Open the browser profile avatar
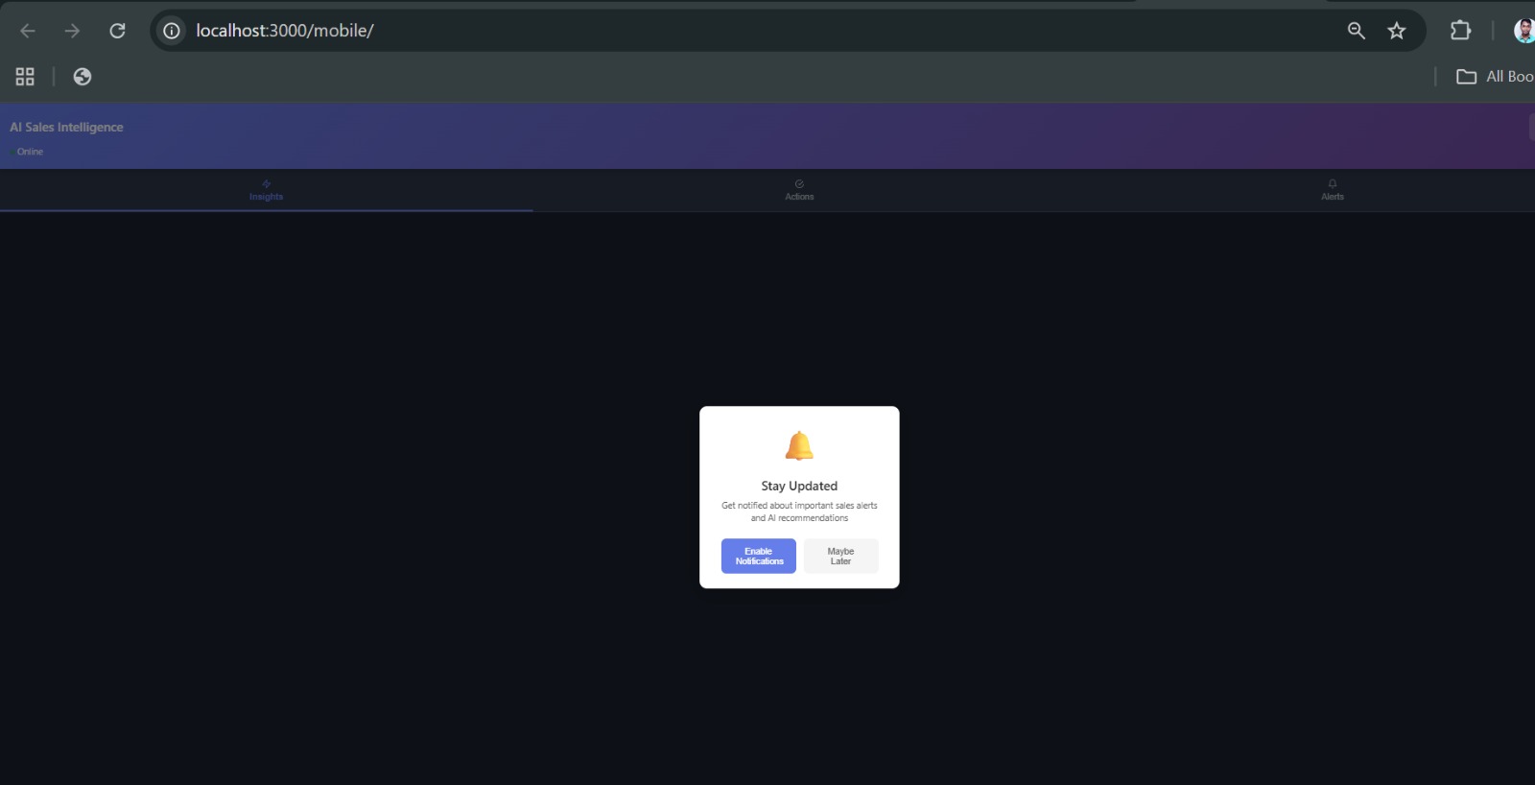 [x=1524, y=31]
